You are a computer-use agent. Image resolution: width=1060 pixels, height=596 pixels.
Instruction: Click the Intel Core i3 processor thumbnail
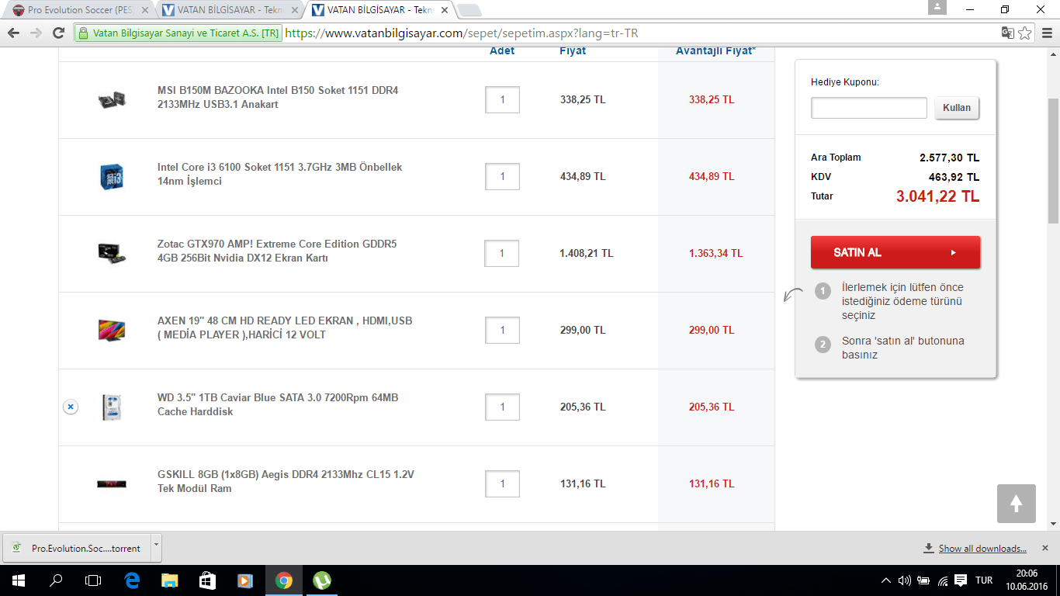112,176
